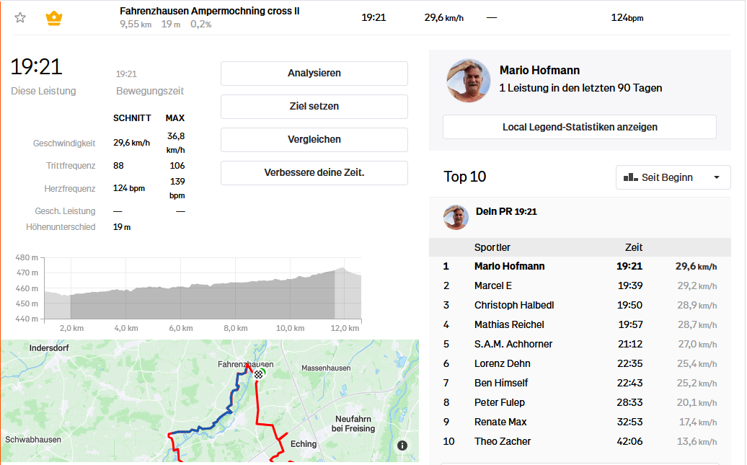Select Christoph Halbedl in Top 10
The image size is (747, 465).
(513, 306)
